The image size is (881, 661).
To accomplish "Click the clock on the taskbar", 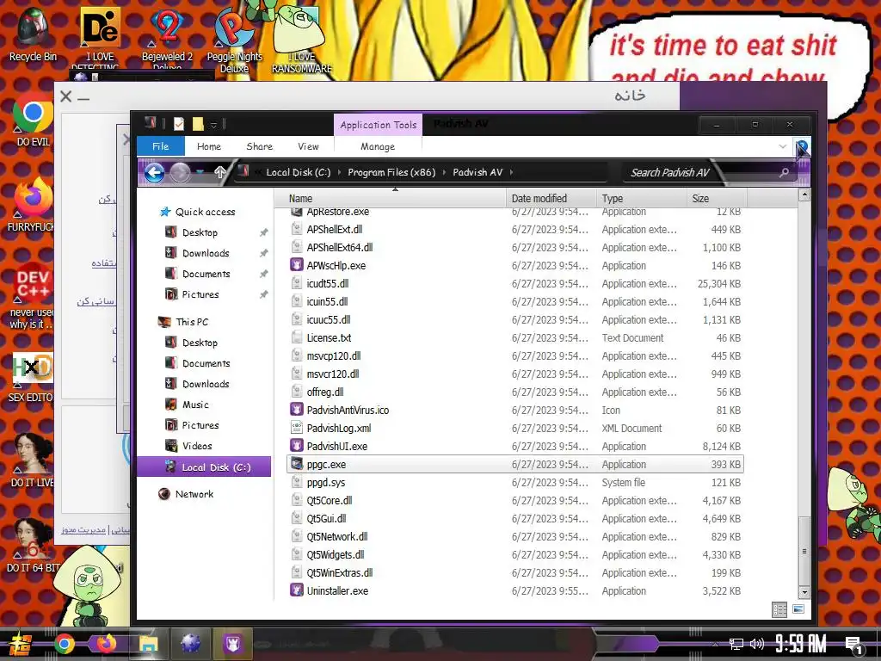I will point(801,644).
